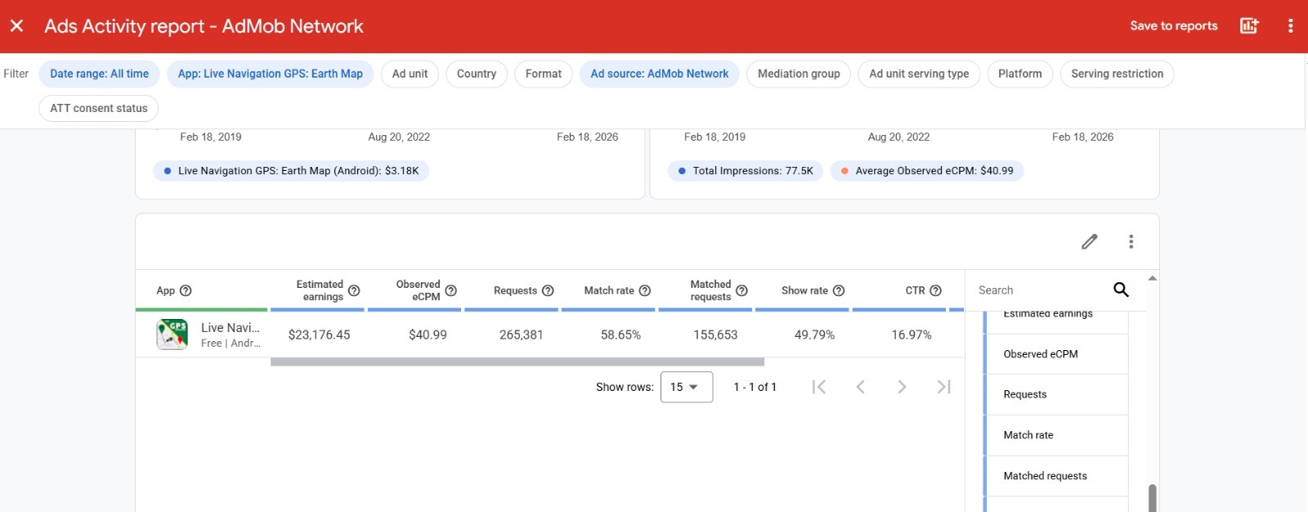Click the pencil edit table icon
The width and height of the screenshot is (1308, 512).
[x=1089, y=241]
